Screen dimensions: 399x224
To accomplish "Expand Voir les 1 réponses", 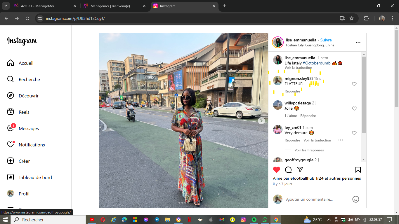I will point(309,150).
